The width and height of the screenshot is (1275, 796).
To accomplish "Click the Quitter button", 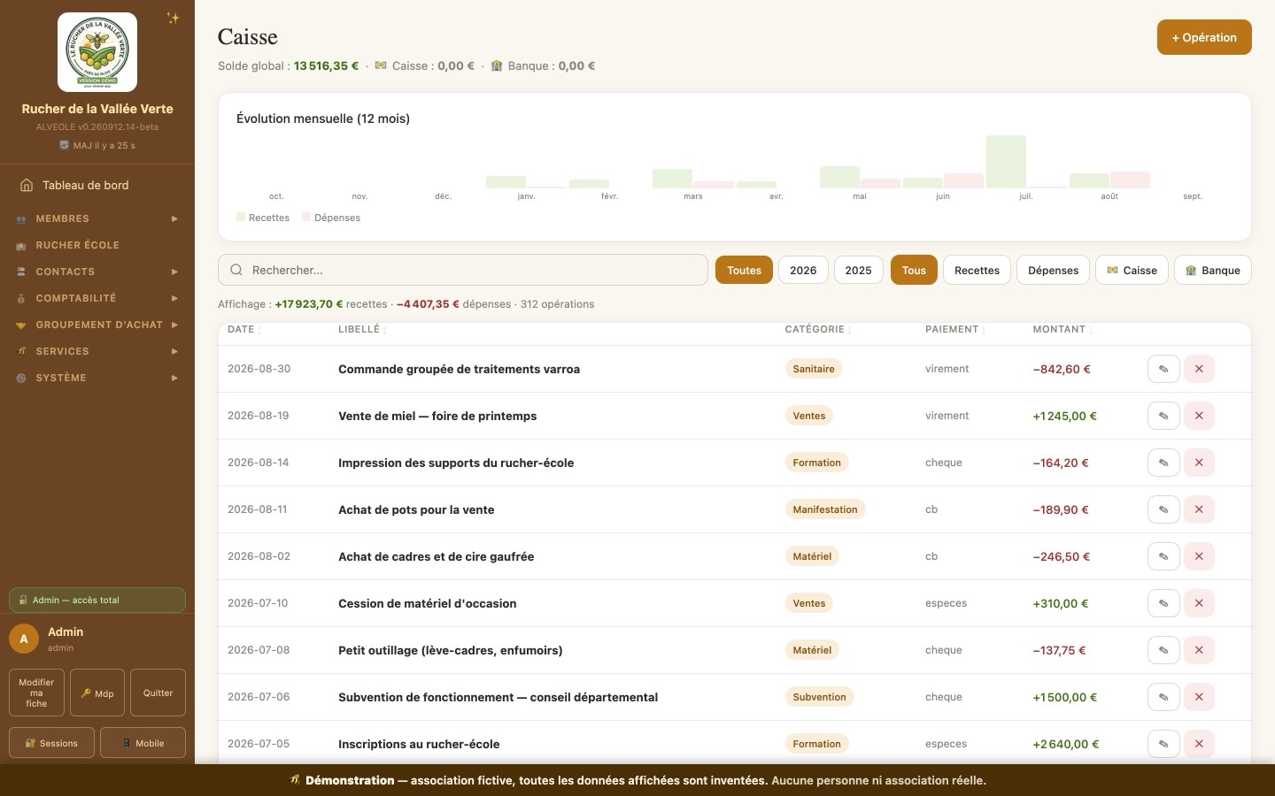I will [158, 693].
